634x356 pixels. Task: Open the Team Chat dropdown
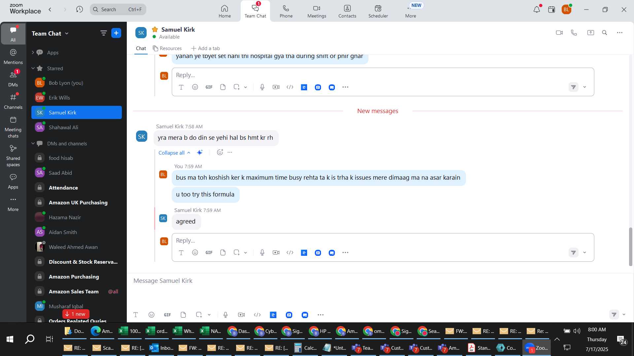50,33
